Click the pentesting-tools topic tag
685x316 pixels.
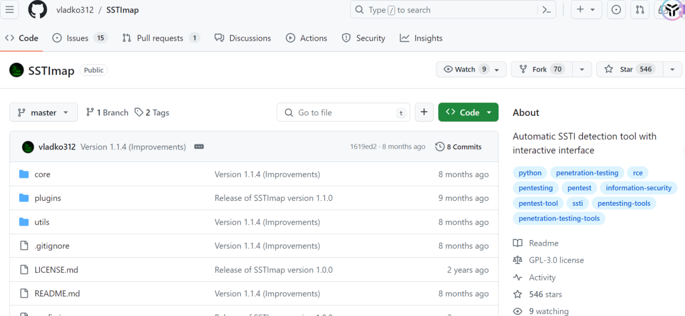point(624,203)
